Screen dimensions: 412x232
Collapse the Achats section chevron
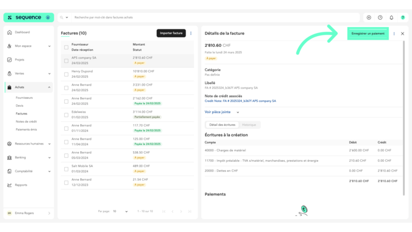coord(49,88)
